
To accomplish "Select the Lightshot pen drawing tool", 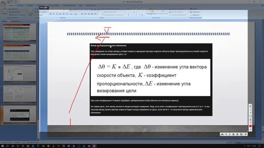I will coord(250,106).
